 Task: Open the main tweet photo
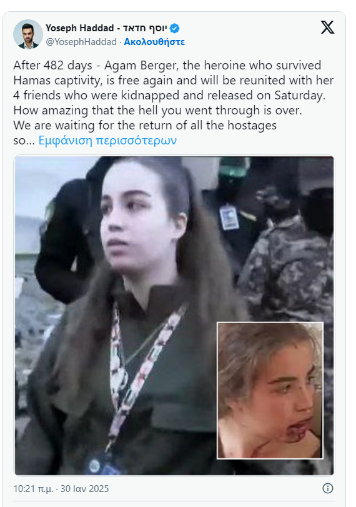point(174,316)
